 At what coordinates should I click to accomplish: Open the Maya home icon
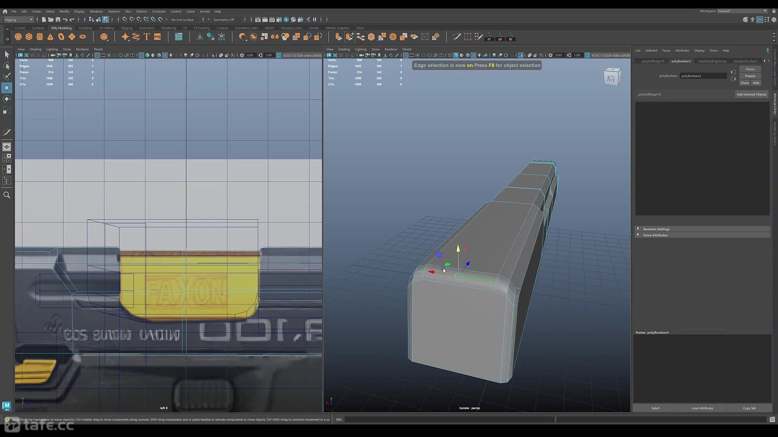pyautogui.click(x=5, y=11)
